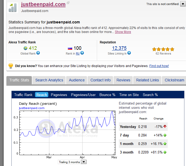Expand the Trailing 3 months dropdown
The height and width of the screenshot is (166, 186).
[84, 162]
